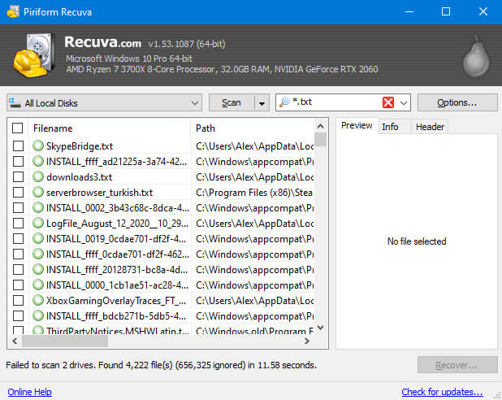Click the magnifier icon in the filter box
This screenshot has width=502, height=400.
(284, 102)
